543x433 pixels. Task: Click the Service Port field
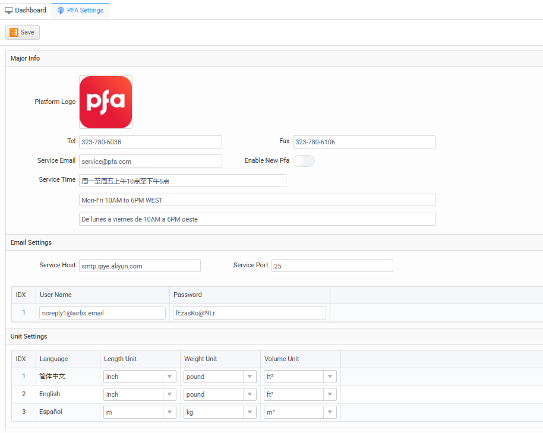click(332, 266)
